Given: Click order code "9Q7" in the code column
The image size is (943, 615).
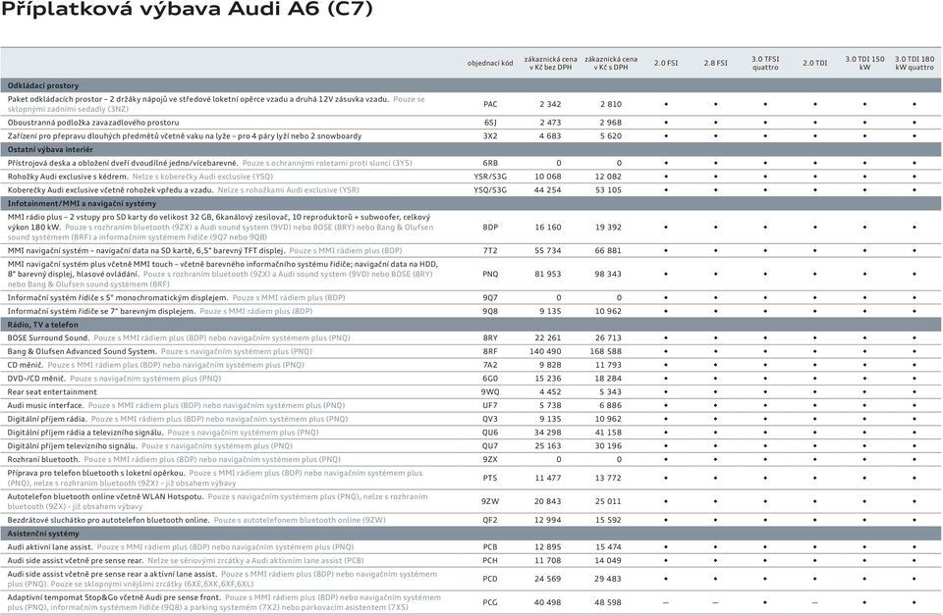Looking at the screenshot, I should click(490, 298).
